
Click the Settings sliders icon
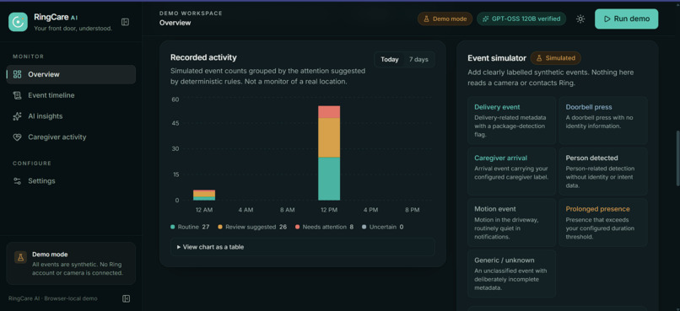click(18, 181)
